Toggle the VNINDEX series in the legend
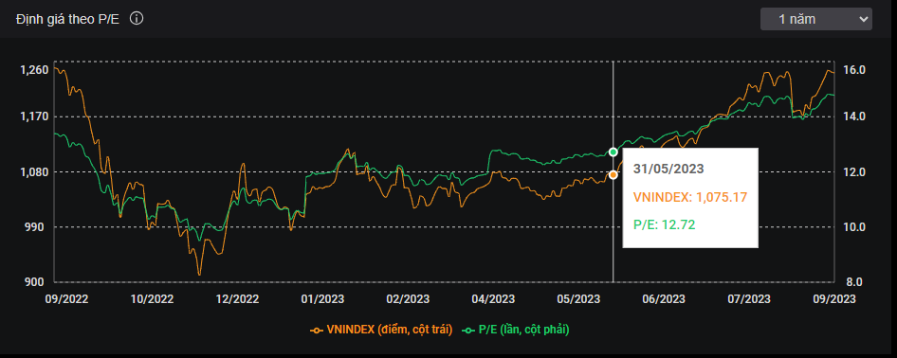Viewport: 897px width, 358px height. pyautogui.click(x=381, y=330)
